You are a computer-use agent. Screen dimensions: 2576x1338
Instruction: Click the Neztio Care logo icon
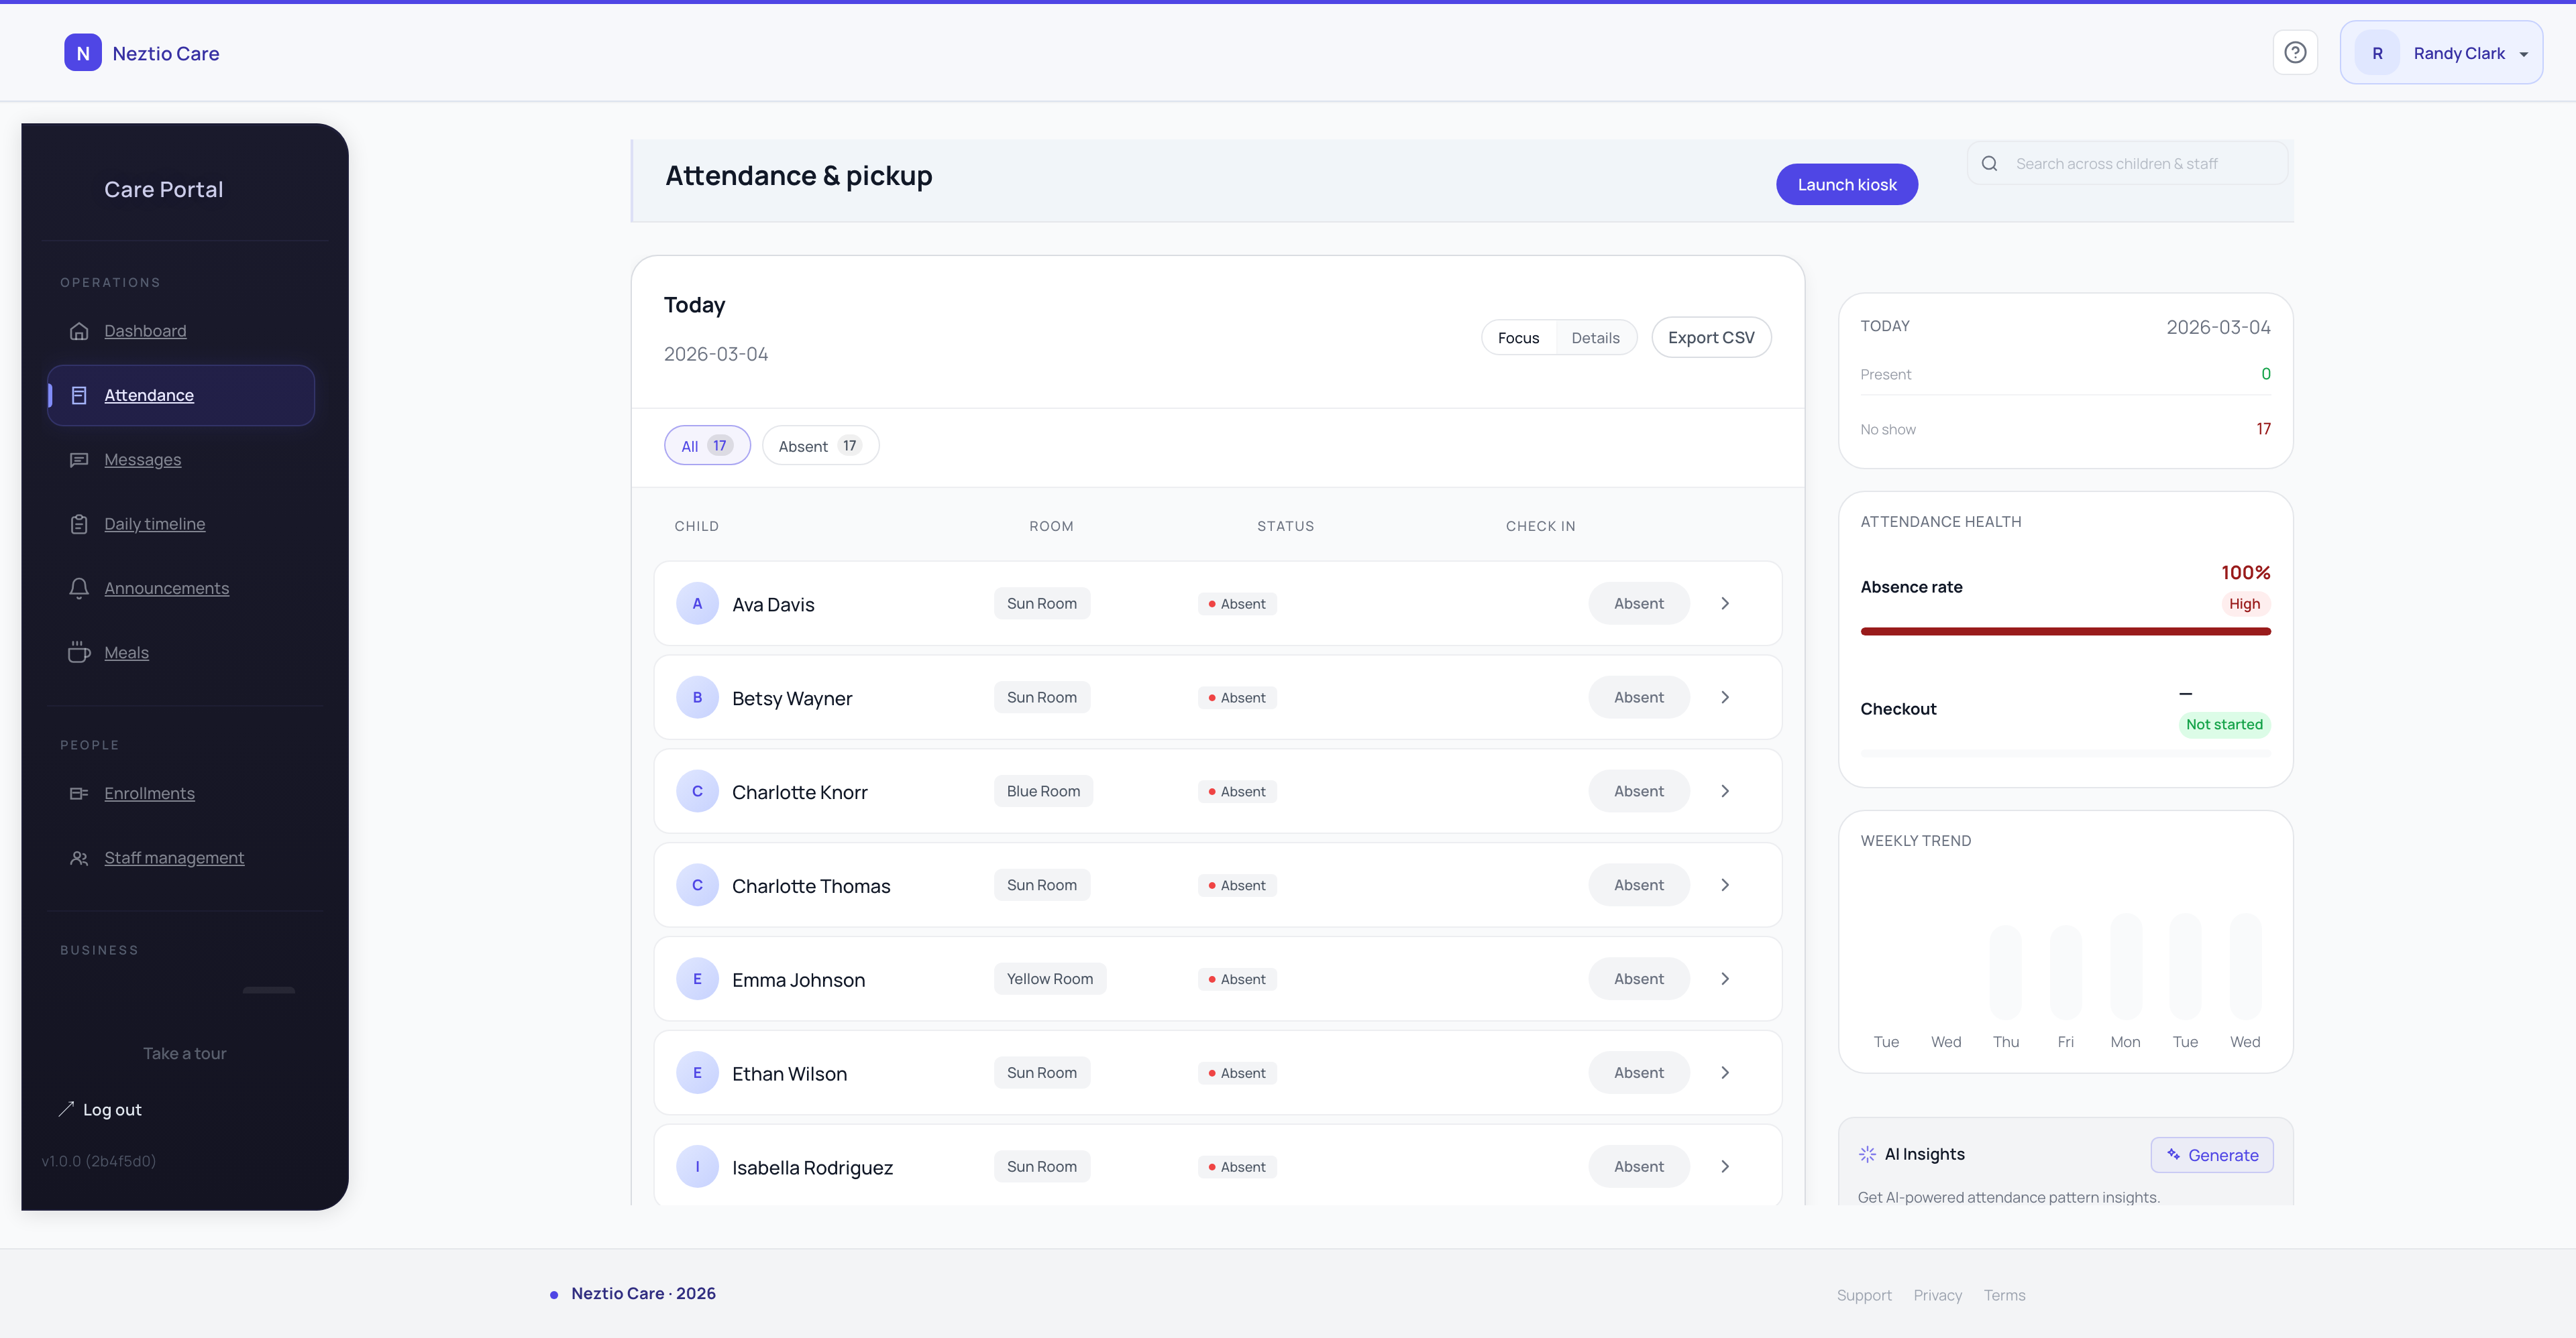(83, 52)
